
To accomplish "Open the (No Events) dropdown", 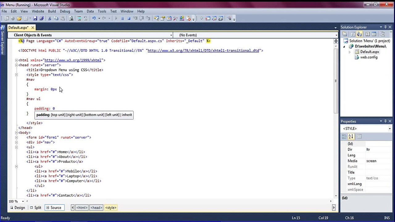I will pos(336,35).
